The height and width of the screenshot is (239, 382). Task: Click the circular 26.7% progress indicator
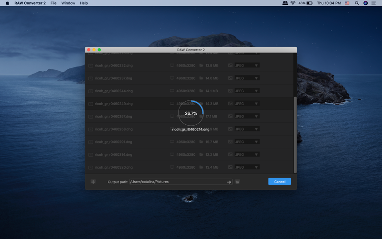191,113
